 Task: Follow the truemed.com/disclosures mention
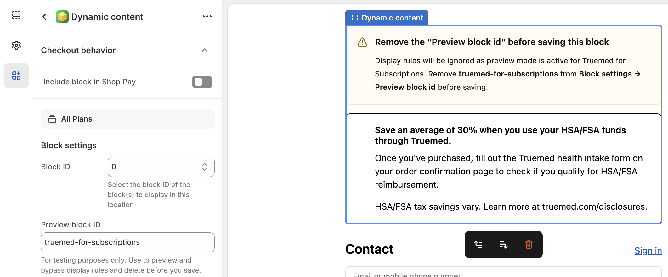593,206
